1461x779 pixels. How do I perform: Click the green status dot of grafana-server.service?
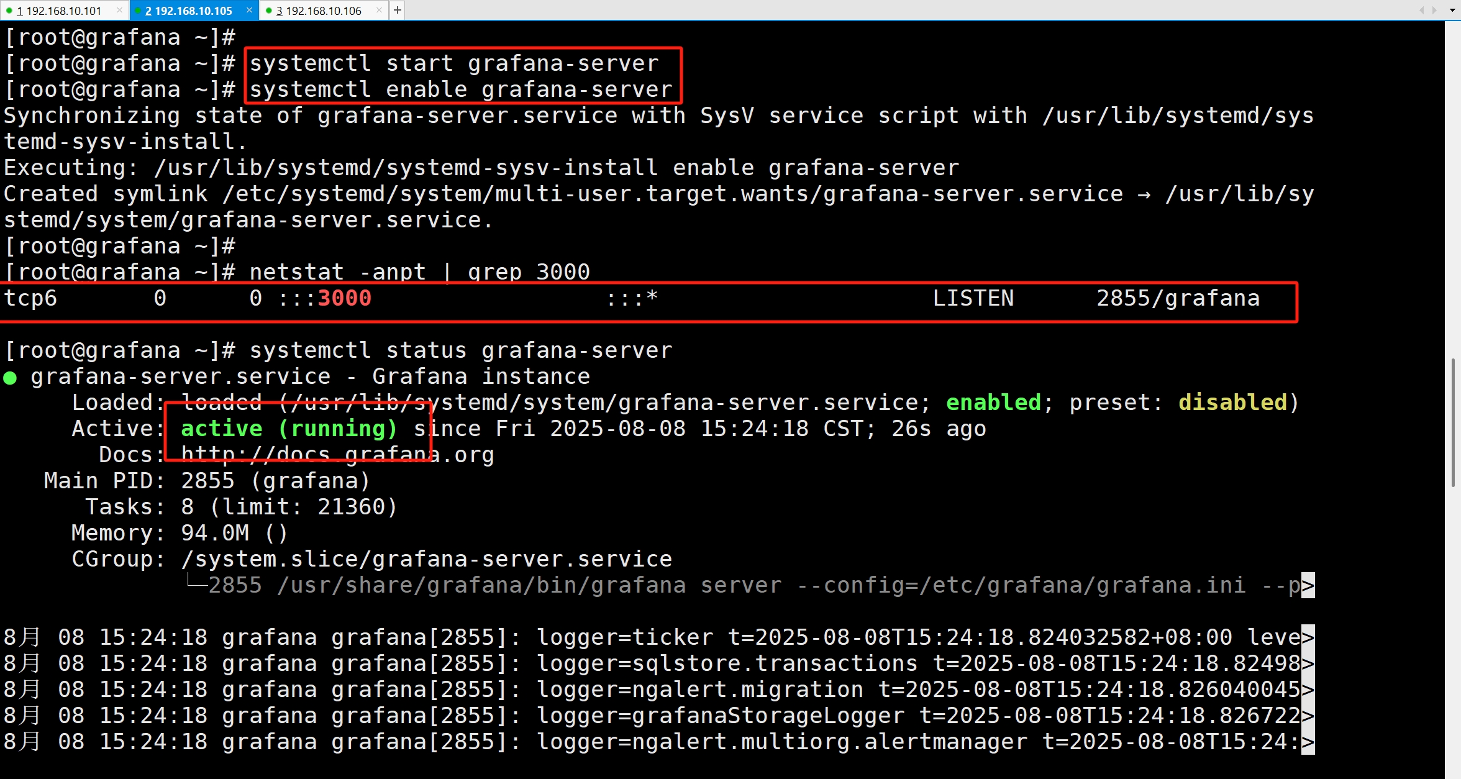pyautogui.click(x=10, y=378)
